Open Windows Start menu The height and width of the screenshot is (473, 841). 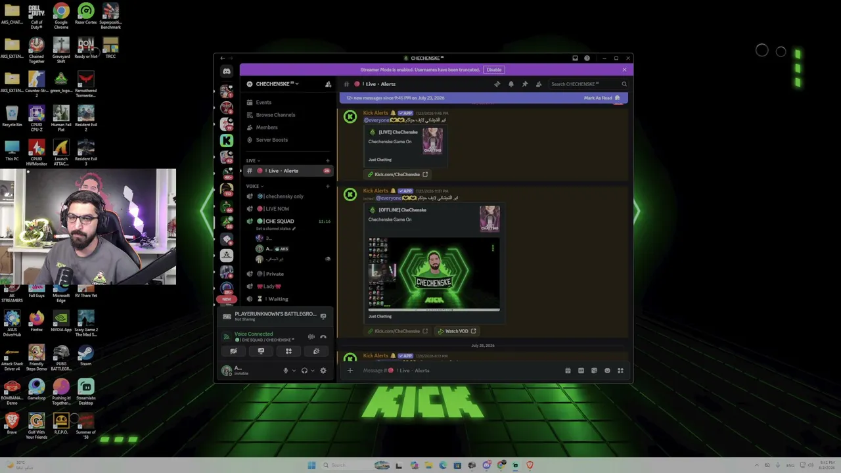click(311, 466)
